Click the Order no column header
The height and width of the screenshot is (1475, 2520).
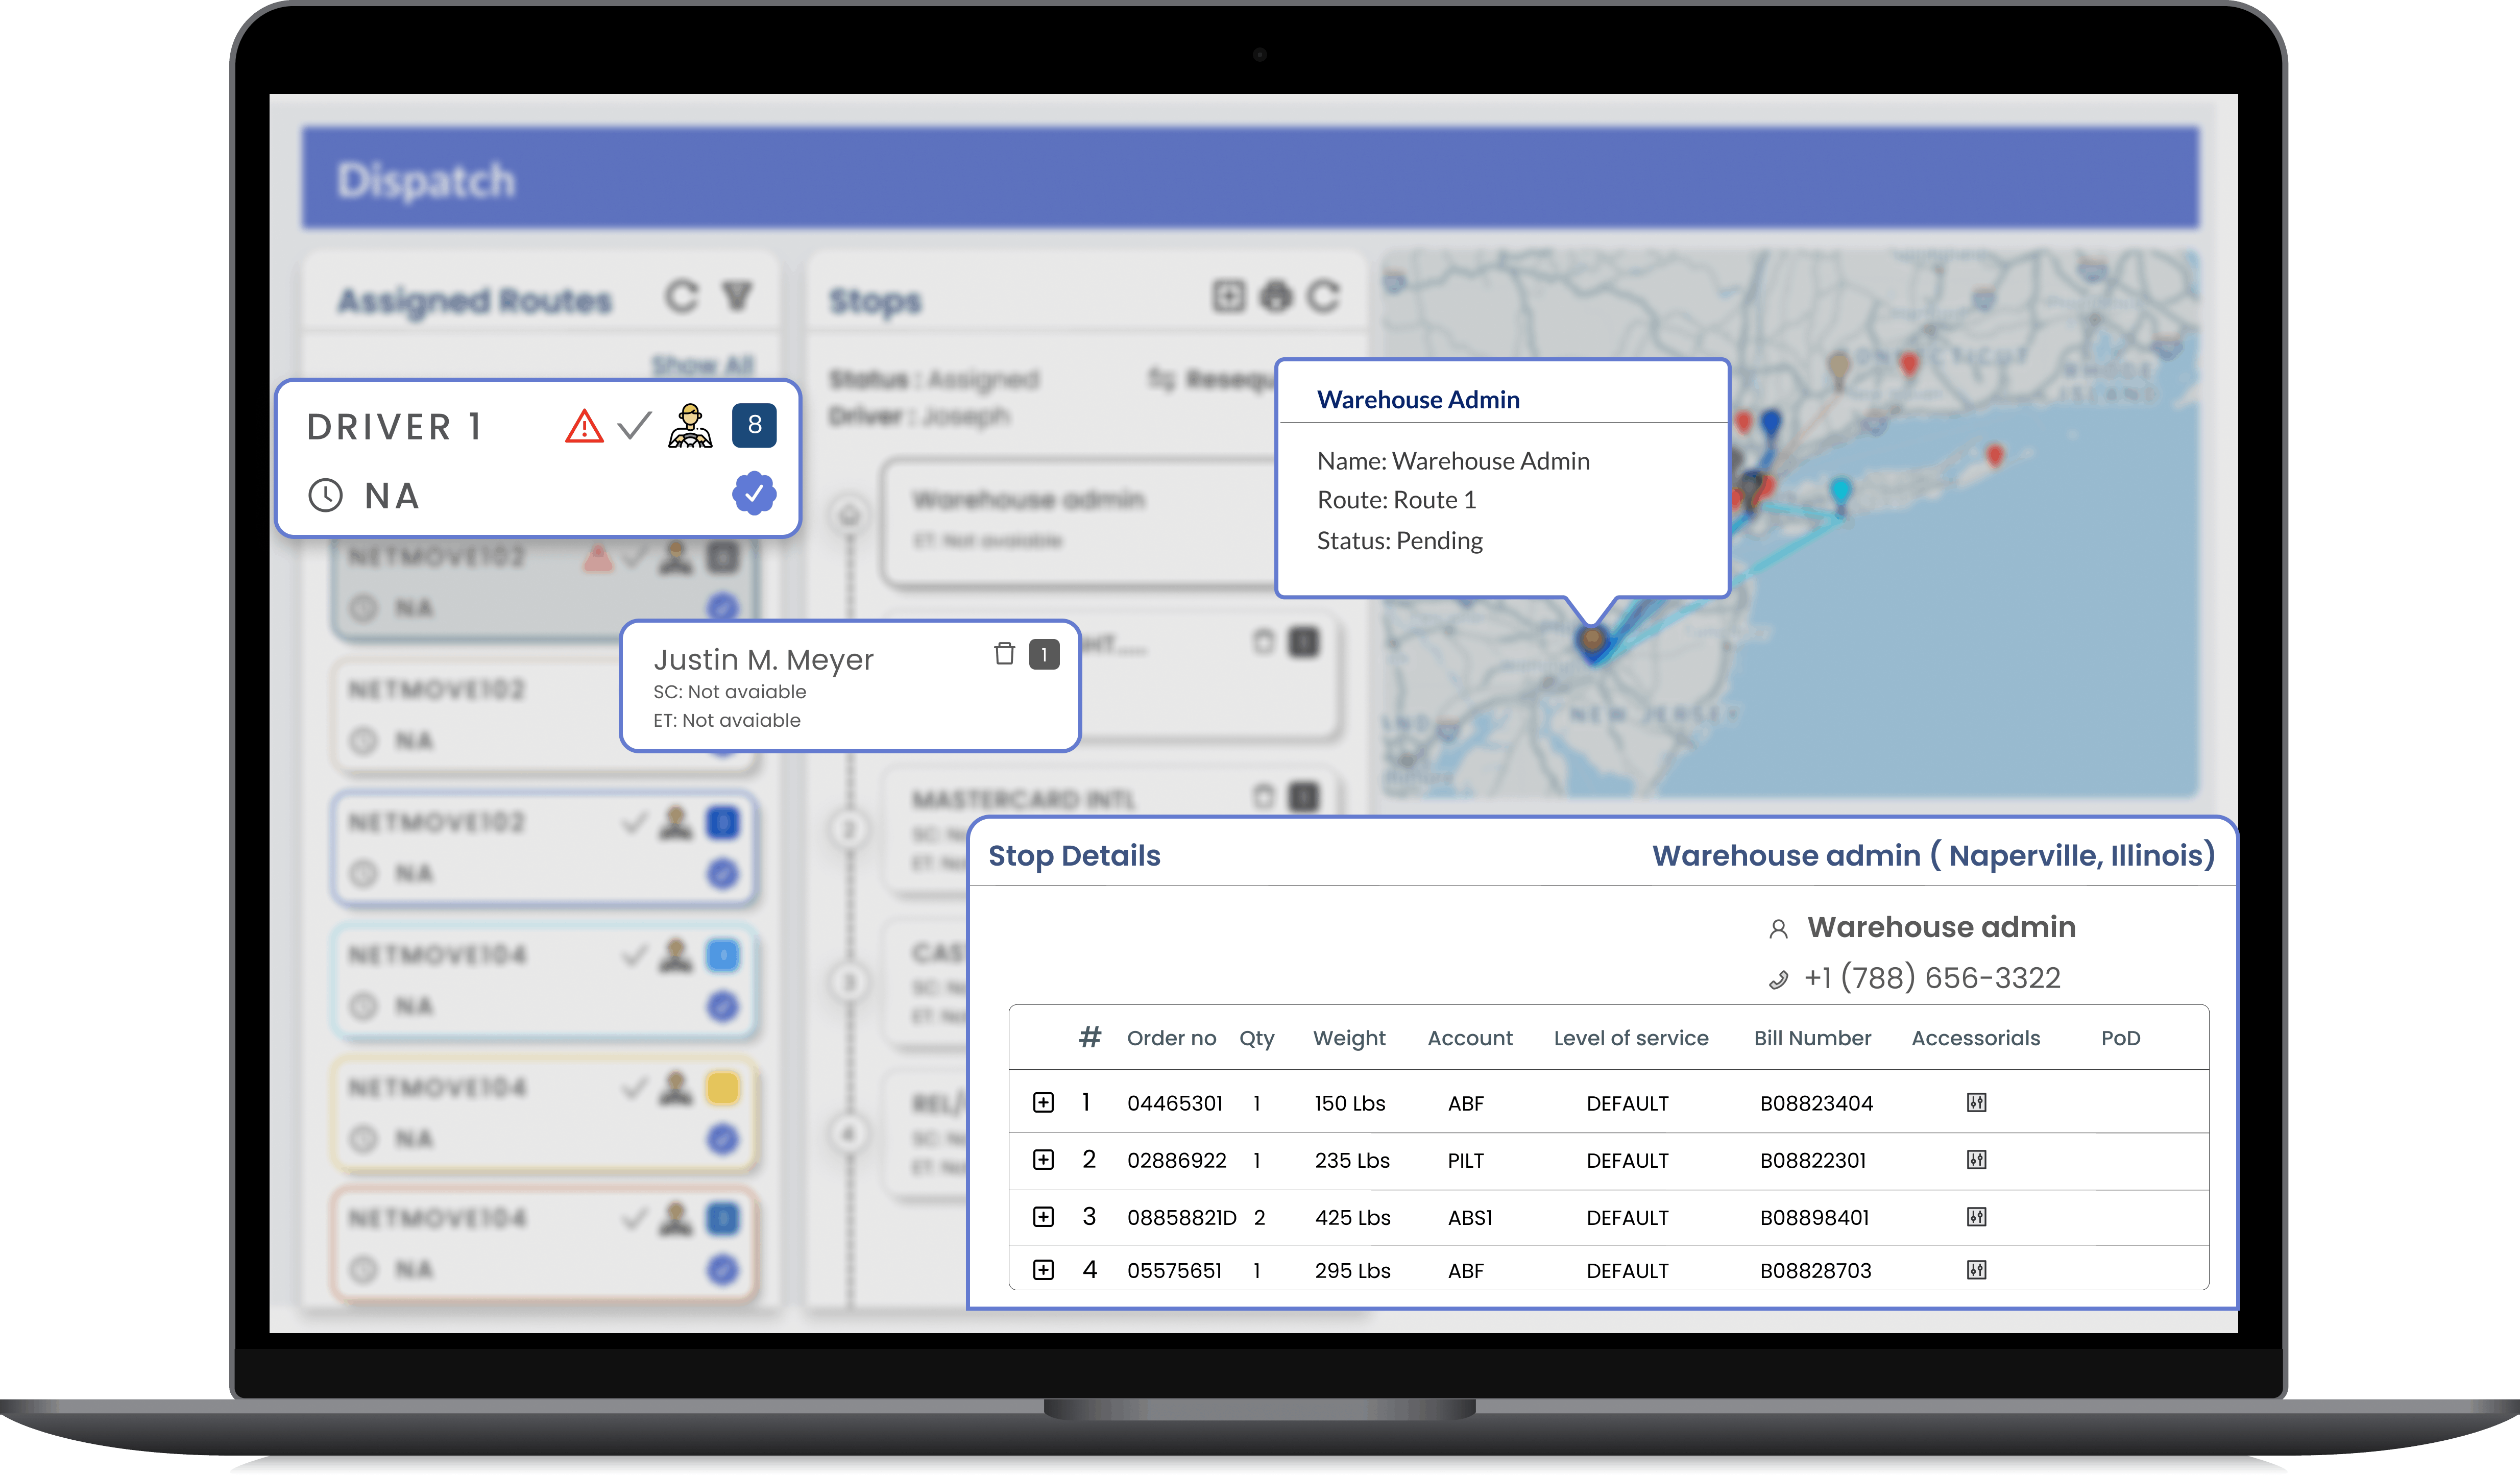click(1171, 1038)
